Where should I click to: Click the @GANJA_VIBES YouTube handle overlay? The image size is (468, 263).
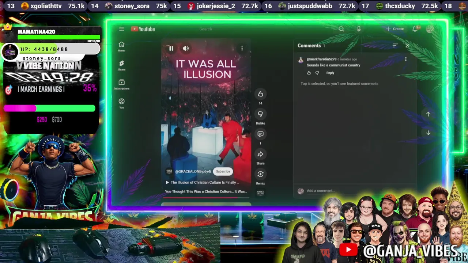(x=410, y=251)
